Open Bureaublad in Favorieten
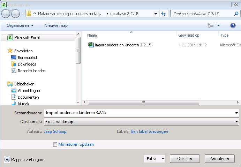Image resolution: width=241 pixels, height=167 pixels. 27,58
